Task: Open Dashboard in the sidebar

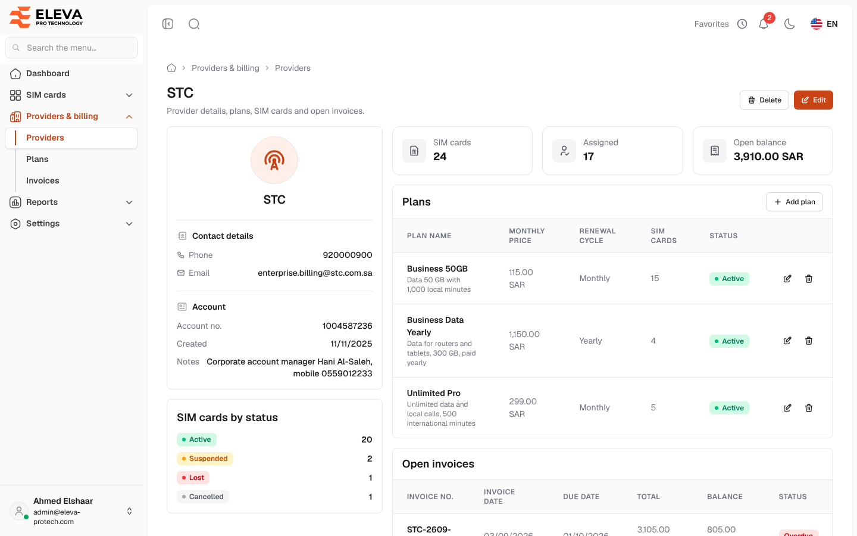Action: click(x=71, y=74)
